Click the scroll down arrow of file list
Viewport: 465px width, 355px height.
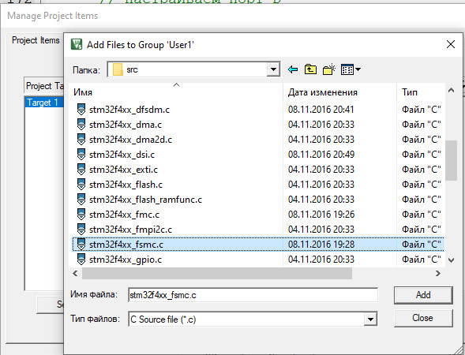(x=451, y=260)
